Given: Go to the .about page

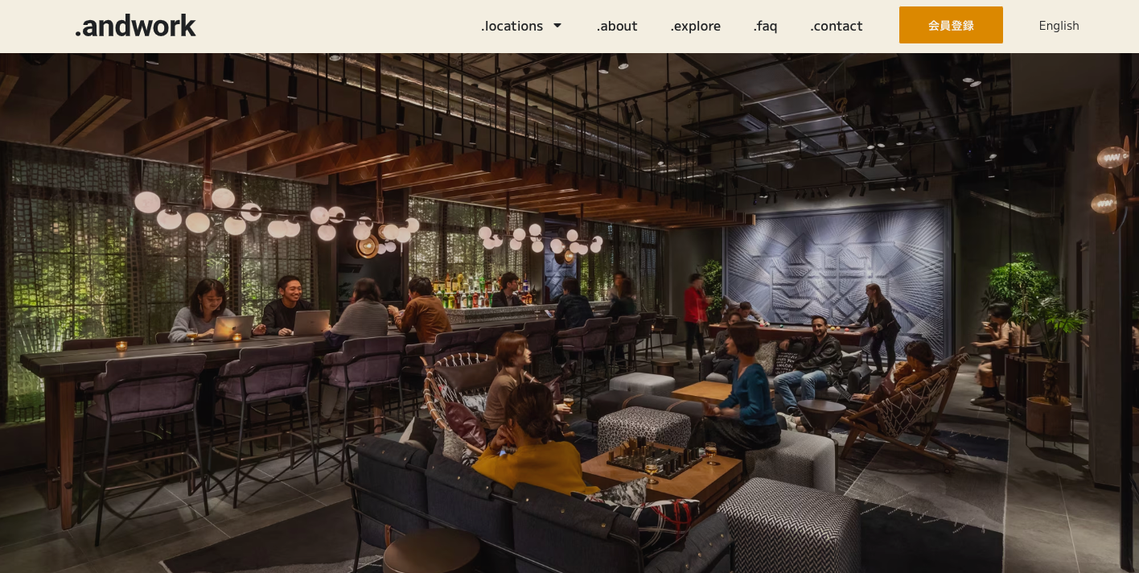Looking at the screenshot, I should [617, 26].
